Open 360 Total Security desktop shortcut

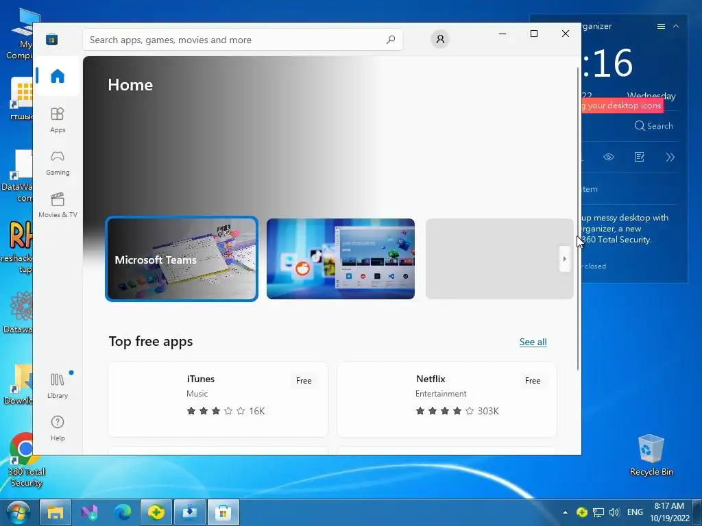point(26,460)
